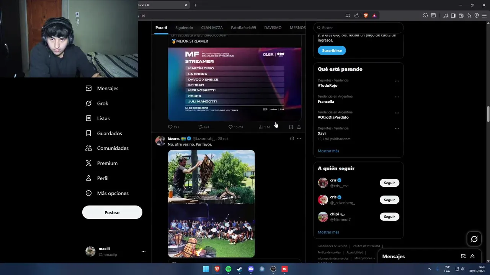Image resolution: width=490 pixels, height=275 pixels.
Task: Click share icon in address bar
Action: (356, 16)
